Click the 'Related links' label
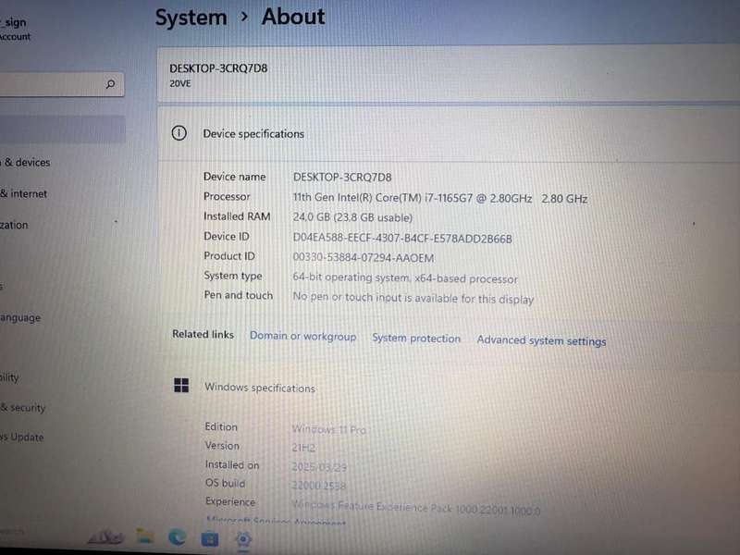Screen dimensions: 740x555 pyautogui.click(x=203, y=334)
